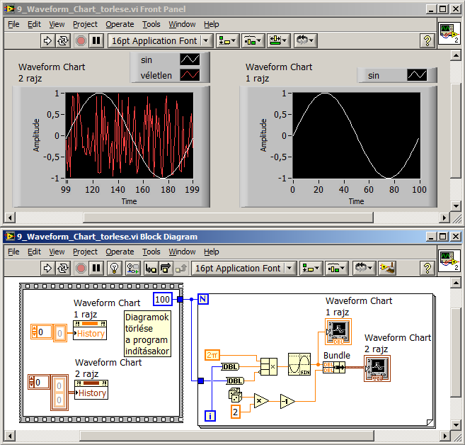
Task: Select the 2π constant
Action: click(x=212, y=355)
